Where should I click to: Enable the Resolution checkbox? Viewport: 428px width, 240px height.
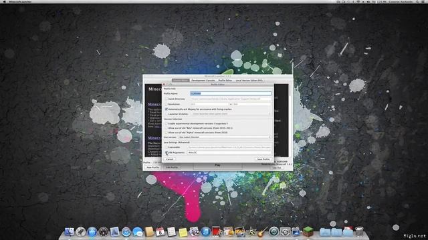(167, 104)
